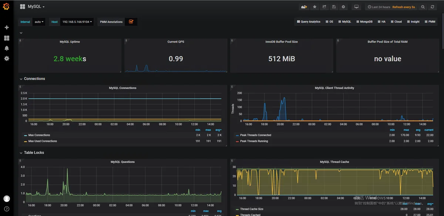Sort MySQL Connections legend by avg
Viewport: 444px width, 216px height.
click(219, 130)
